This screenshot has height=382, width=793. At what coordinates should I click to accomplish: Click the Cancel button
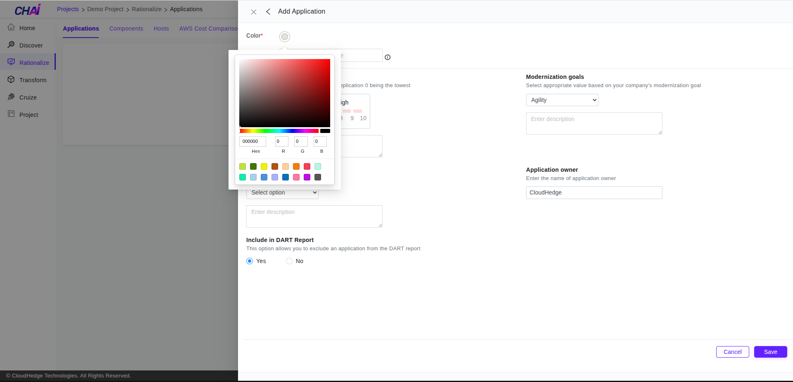click(732, 351)
